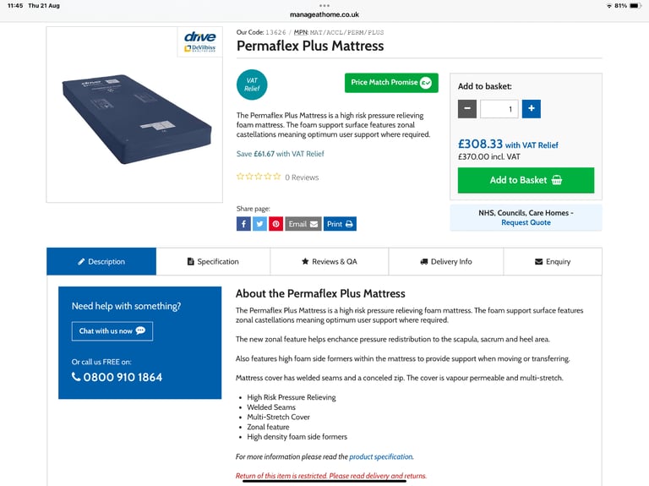Add the mattress to basket
This screenshot has width=649, height=486.
click(526, 180)
